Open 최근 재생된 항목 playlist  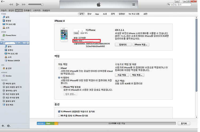pyautogui.click(x=11, y=94)
